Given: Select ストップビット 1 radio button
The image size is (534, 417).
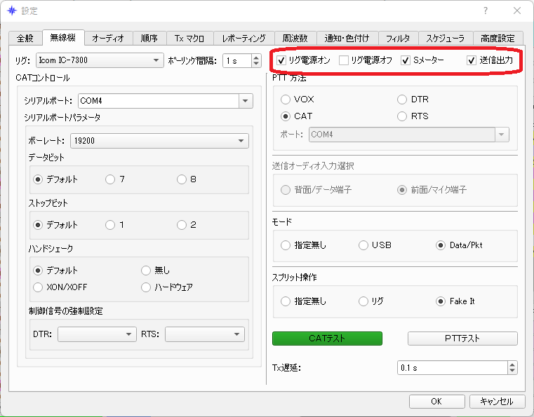Looking at the screenshot, I should point(110,225).
